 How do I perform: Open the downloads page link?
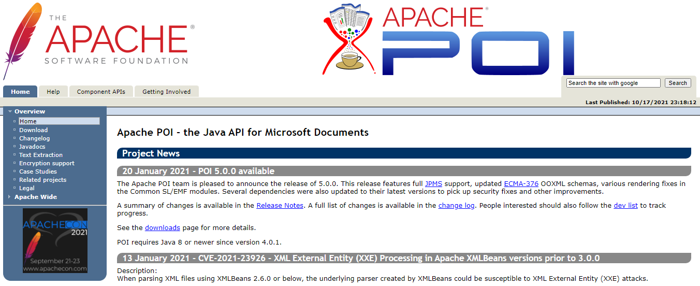click(x=163, y=228)
